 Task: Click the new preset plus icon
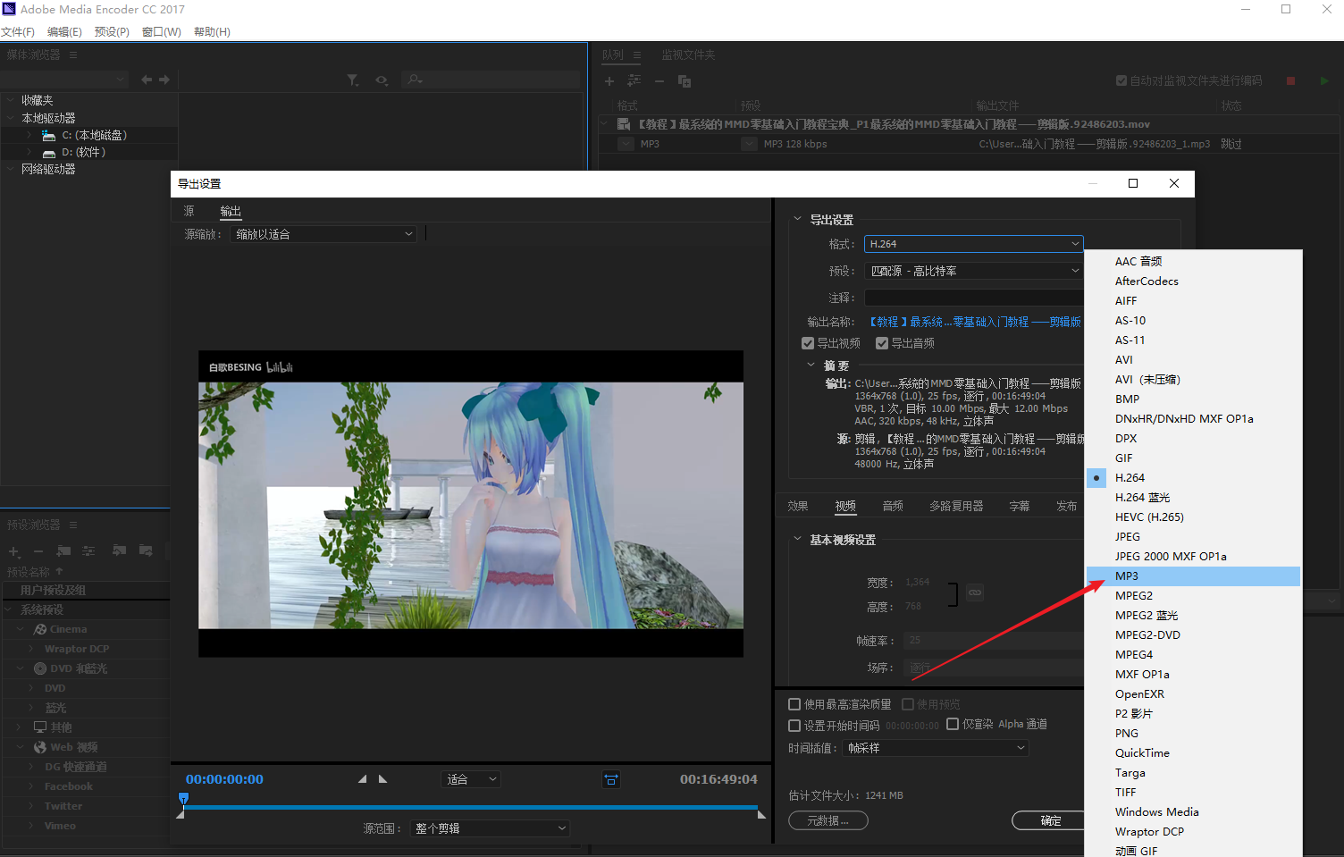tap(14, 551)
